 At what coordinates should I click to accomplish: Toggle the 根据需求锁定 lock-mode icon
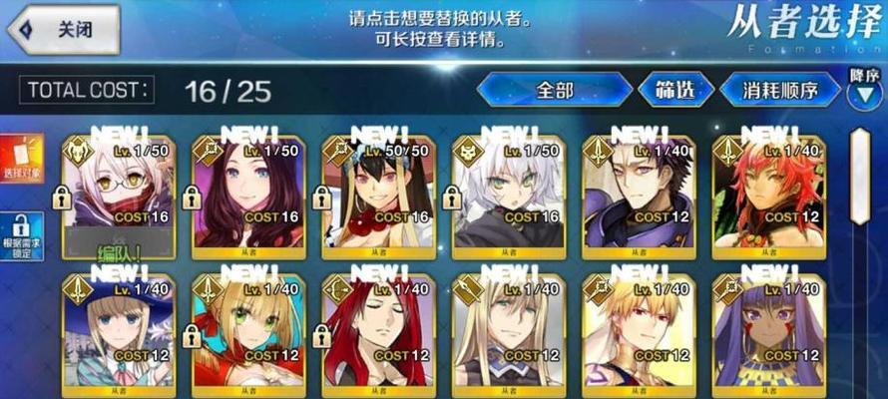[x=22, y=236]
